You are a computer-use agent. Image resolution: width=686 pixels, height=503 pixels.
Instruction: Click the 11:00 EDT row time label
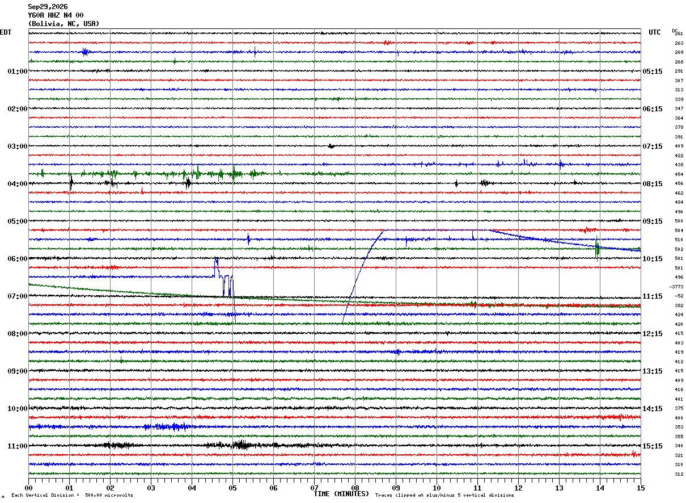click(x=18, y=446)
